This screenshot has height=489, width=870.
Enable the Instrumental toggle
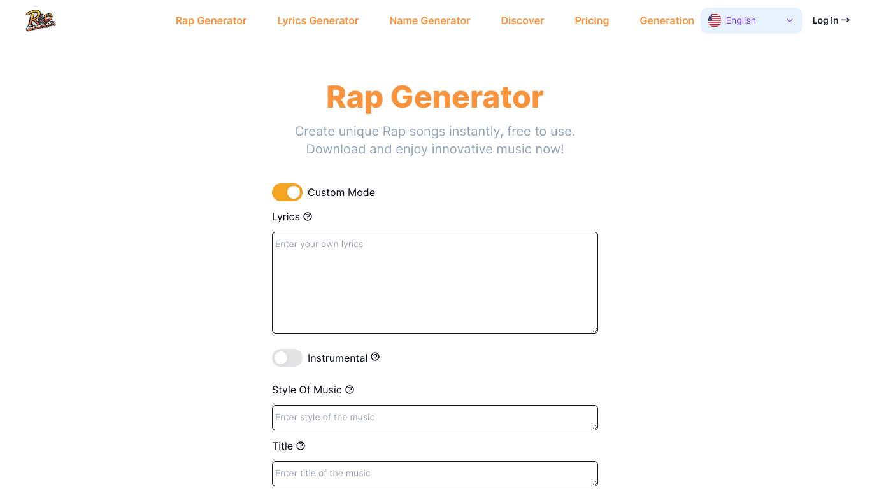click(x=287, y=358)
